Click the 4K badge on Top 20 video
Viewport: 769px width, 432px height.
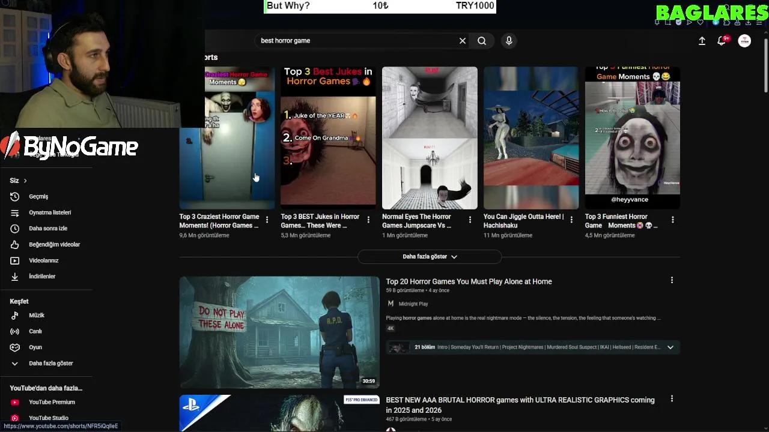(x=391, y=328)
